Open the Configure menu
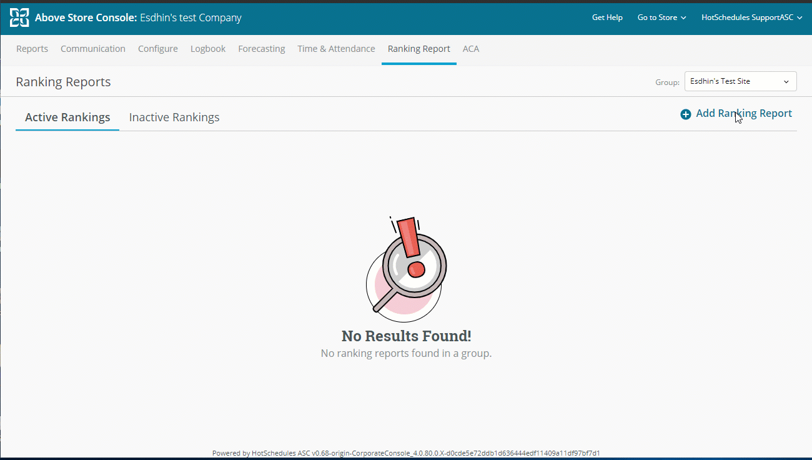The image size is (812, 460). tap(158, 49)
